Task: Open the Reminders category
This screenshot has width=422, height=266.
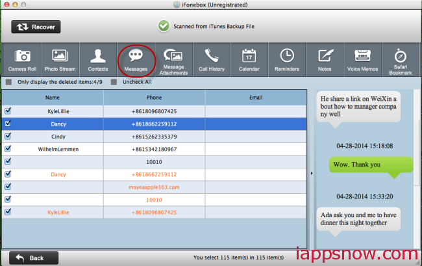Action: 287,60
